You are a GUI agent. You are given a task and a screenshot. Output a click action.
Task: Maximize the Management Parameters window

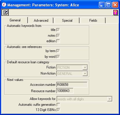[x=108, y=5]
